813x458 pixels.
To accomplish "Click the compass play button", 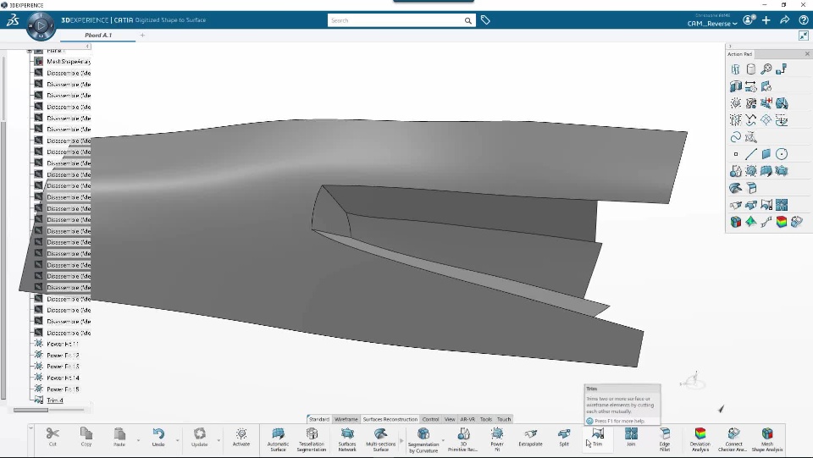I will click(41, 25).
